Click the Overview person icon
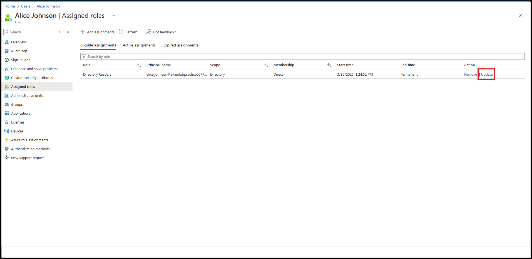The height and width of the screenshot is (259, 532). point(7,42)
